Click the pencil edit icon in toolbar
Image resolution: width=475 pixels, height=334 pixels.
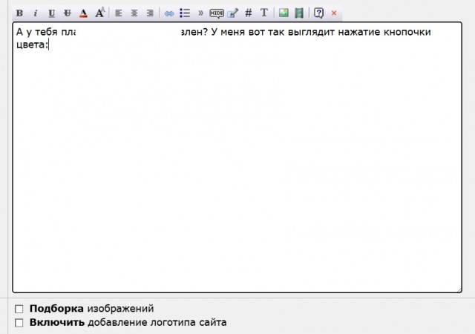click(232, 13)
